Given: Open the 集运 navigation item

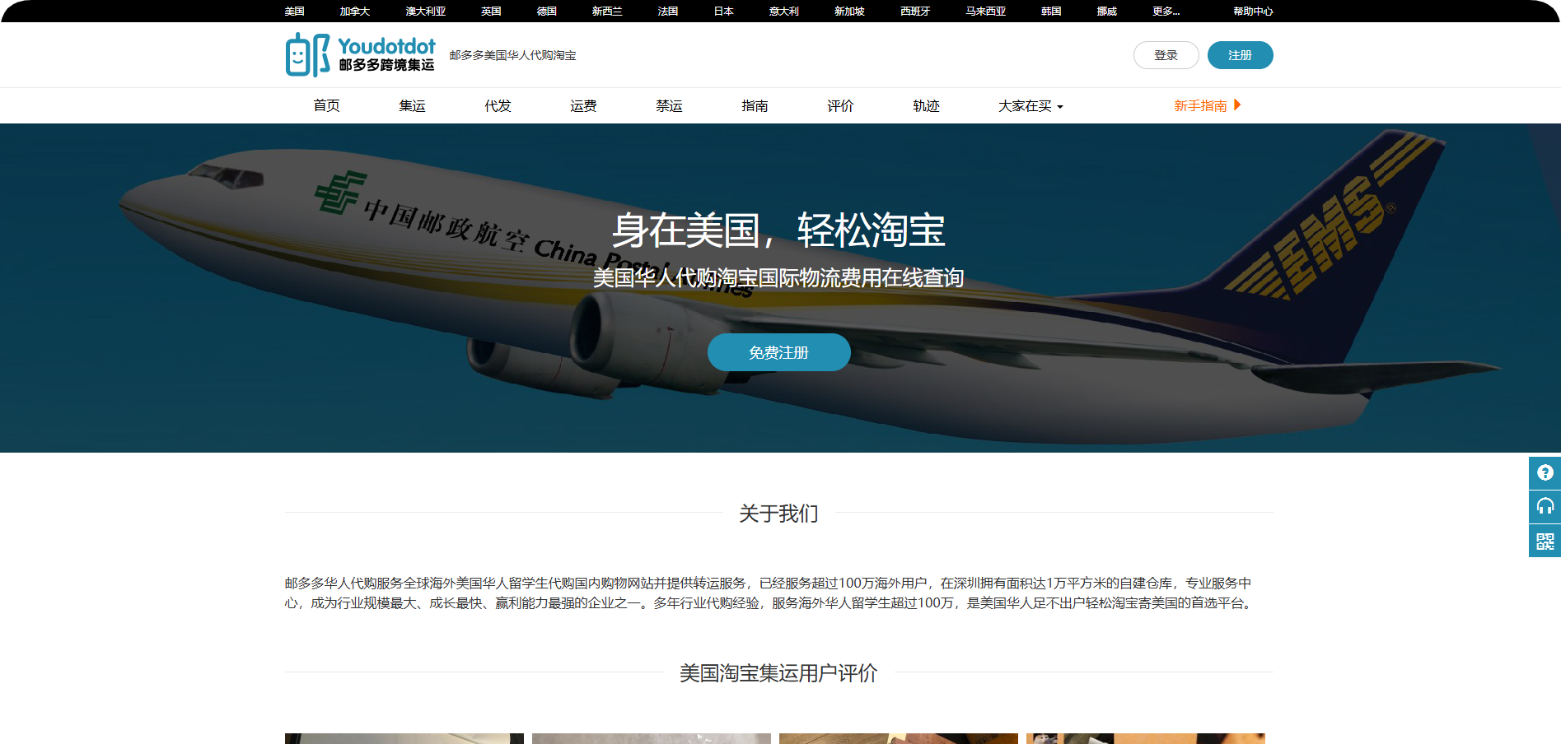Looking at the screenshot, I should pos(412,106).
